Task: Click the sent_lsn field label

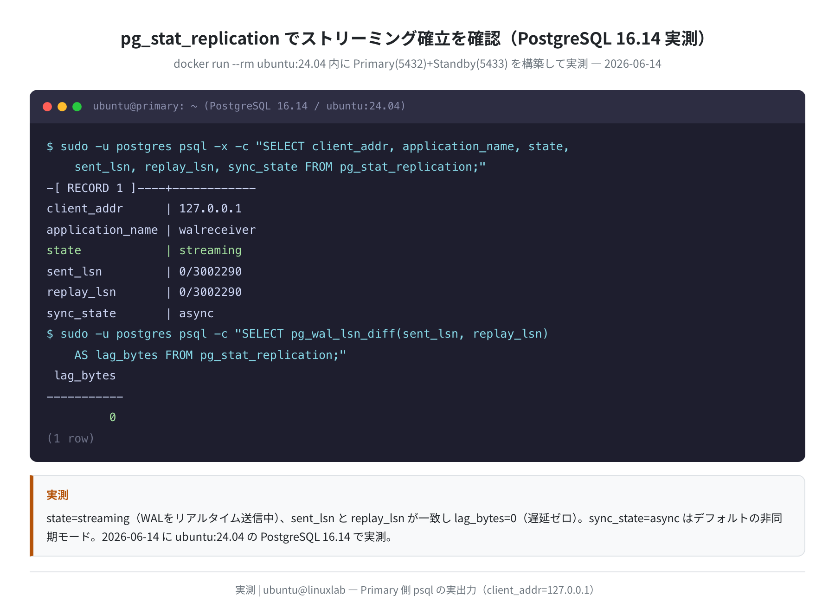Action: click(74, 272)
